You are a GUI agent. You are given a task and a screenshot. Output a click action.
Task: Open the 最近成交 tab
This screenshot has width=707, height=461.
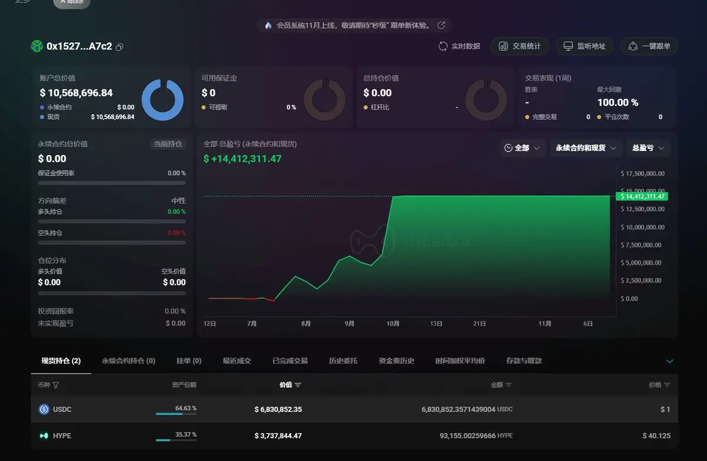[x=237, y=361]
